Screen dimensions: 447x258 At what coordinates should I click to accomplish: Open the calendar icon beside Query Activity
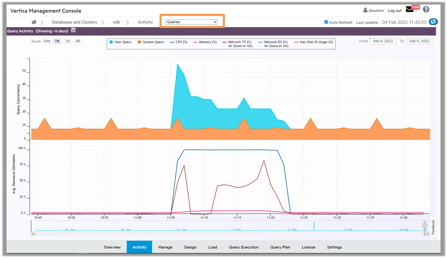73,30
